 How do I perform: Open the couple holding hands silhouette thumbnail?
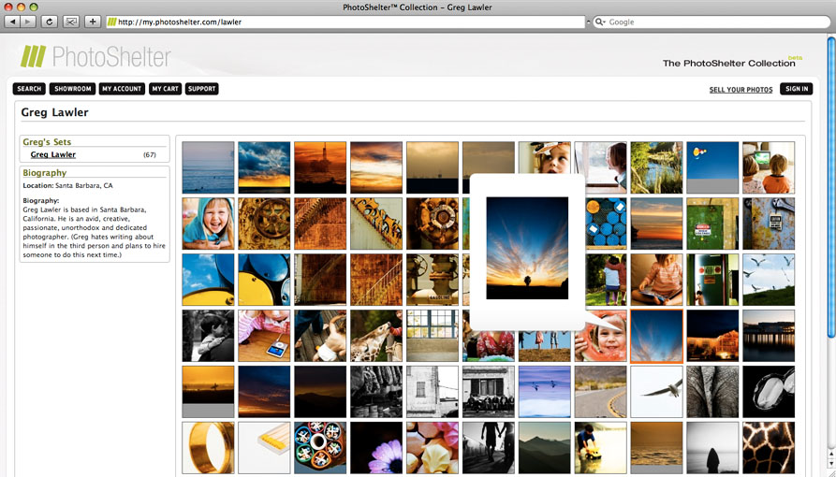click(x=489, y=448)
